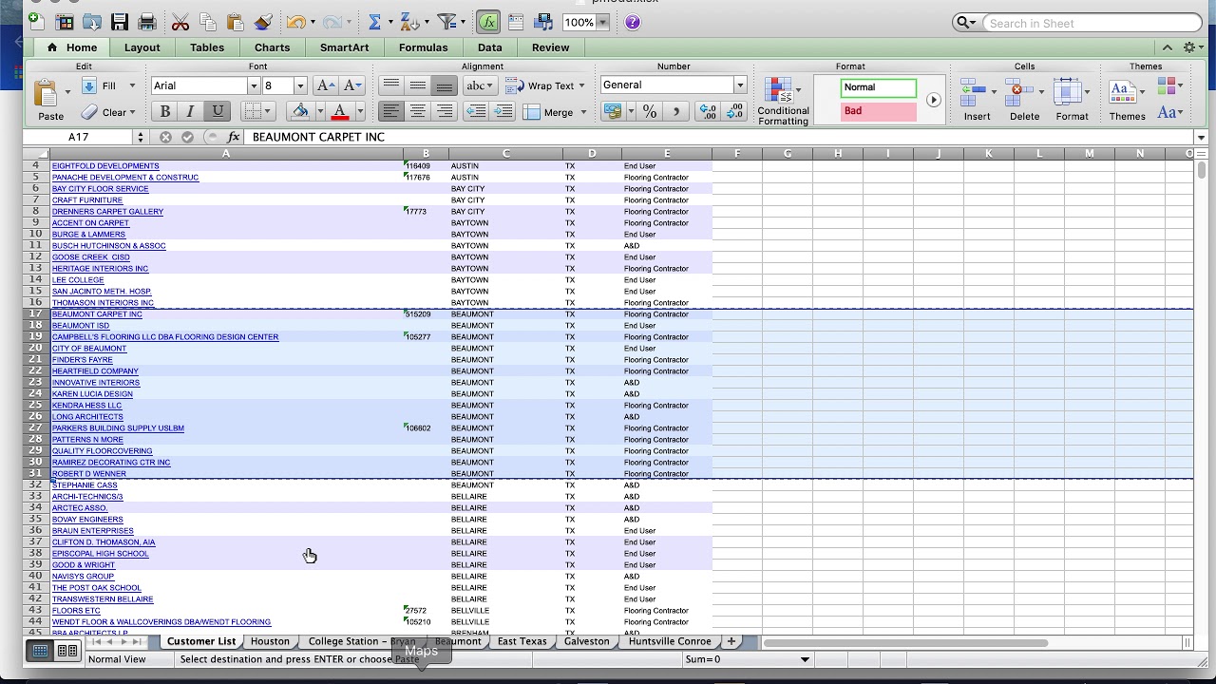Apply the red font color

pyautogui.click(x=340, y=111)
